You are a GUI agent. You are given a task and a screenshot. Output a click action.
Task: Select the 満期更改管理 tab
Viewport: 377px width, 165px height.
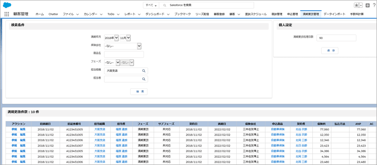311,14
